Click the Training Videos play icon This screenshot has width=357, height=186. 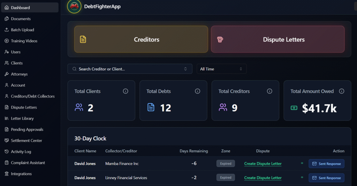click(7, 41)
